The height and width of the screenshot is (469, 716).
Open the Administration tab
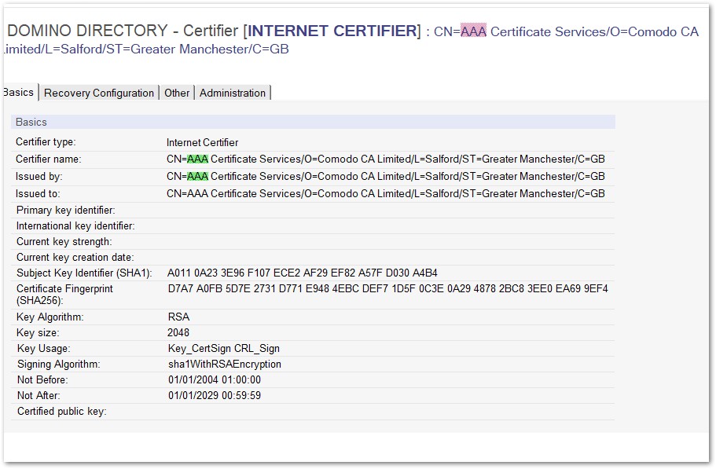pyautogui.click(x=233, y=93)
